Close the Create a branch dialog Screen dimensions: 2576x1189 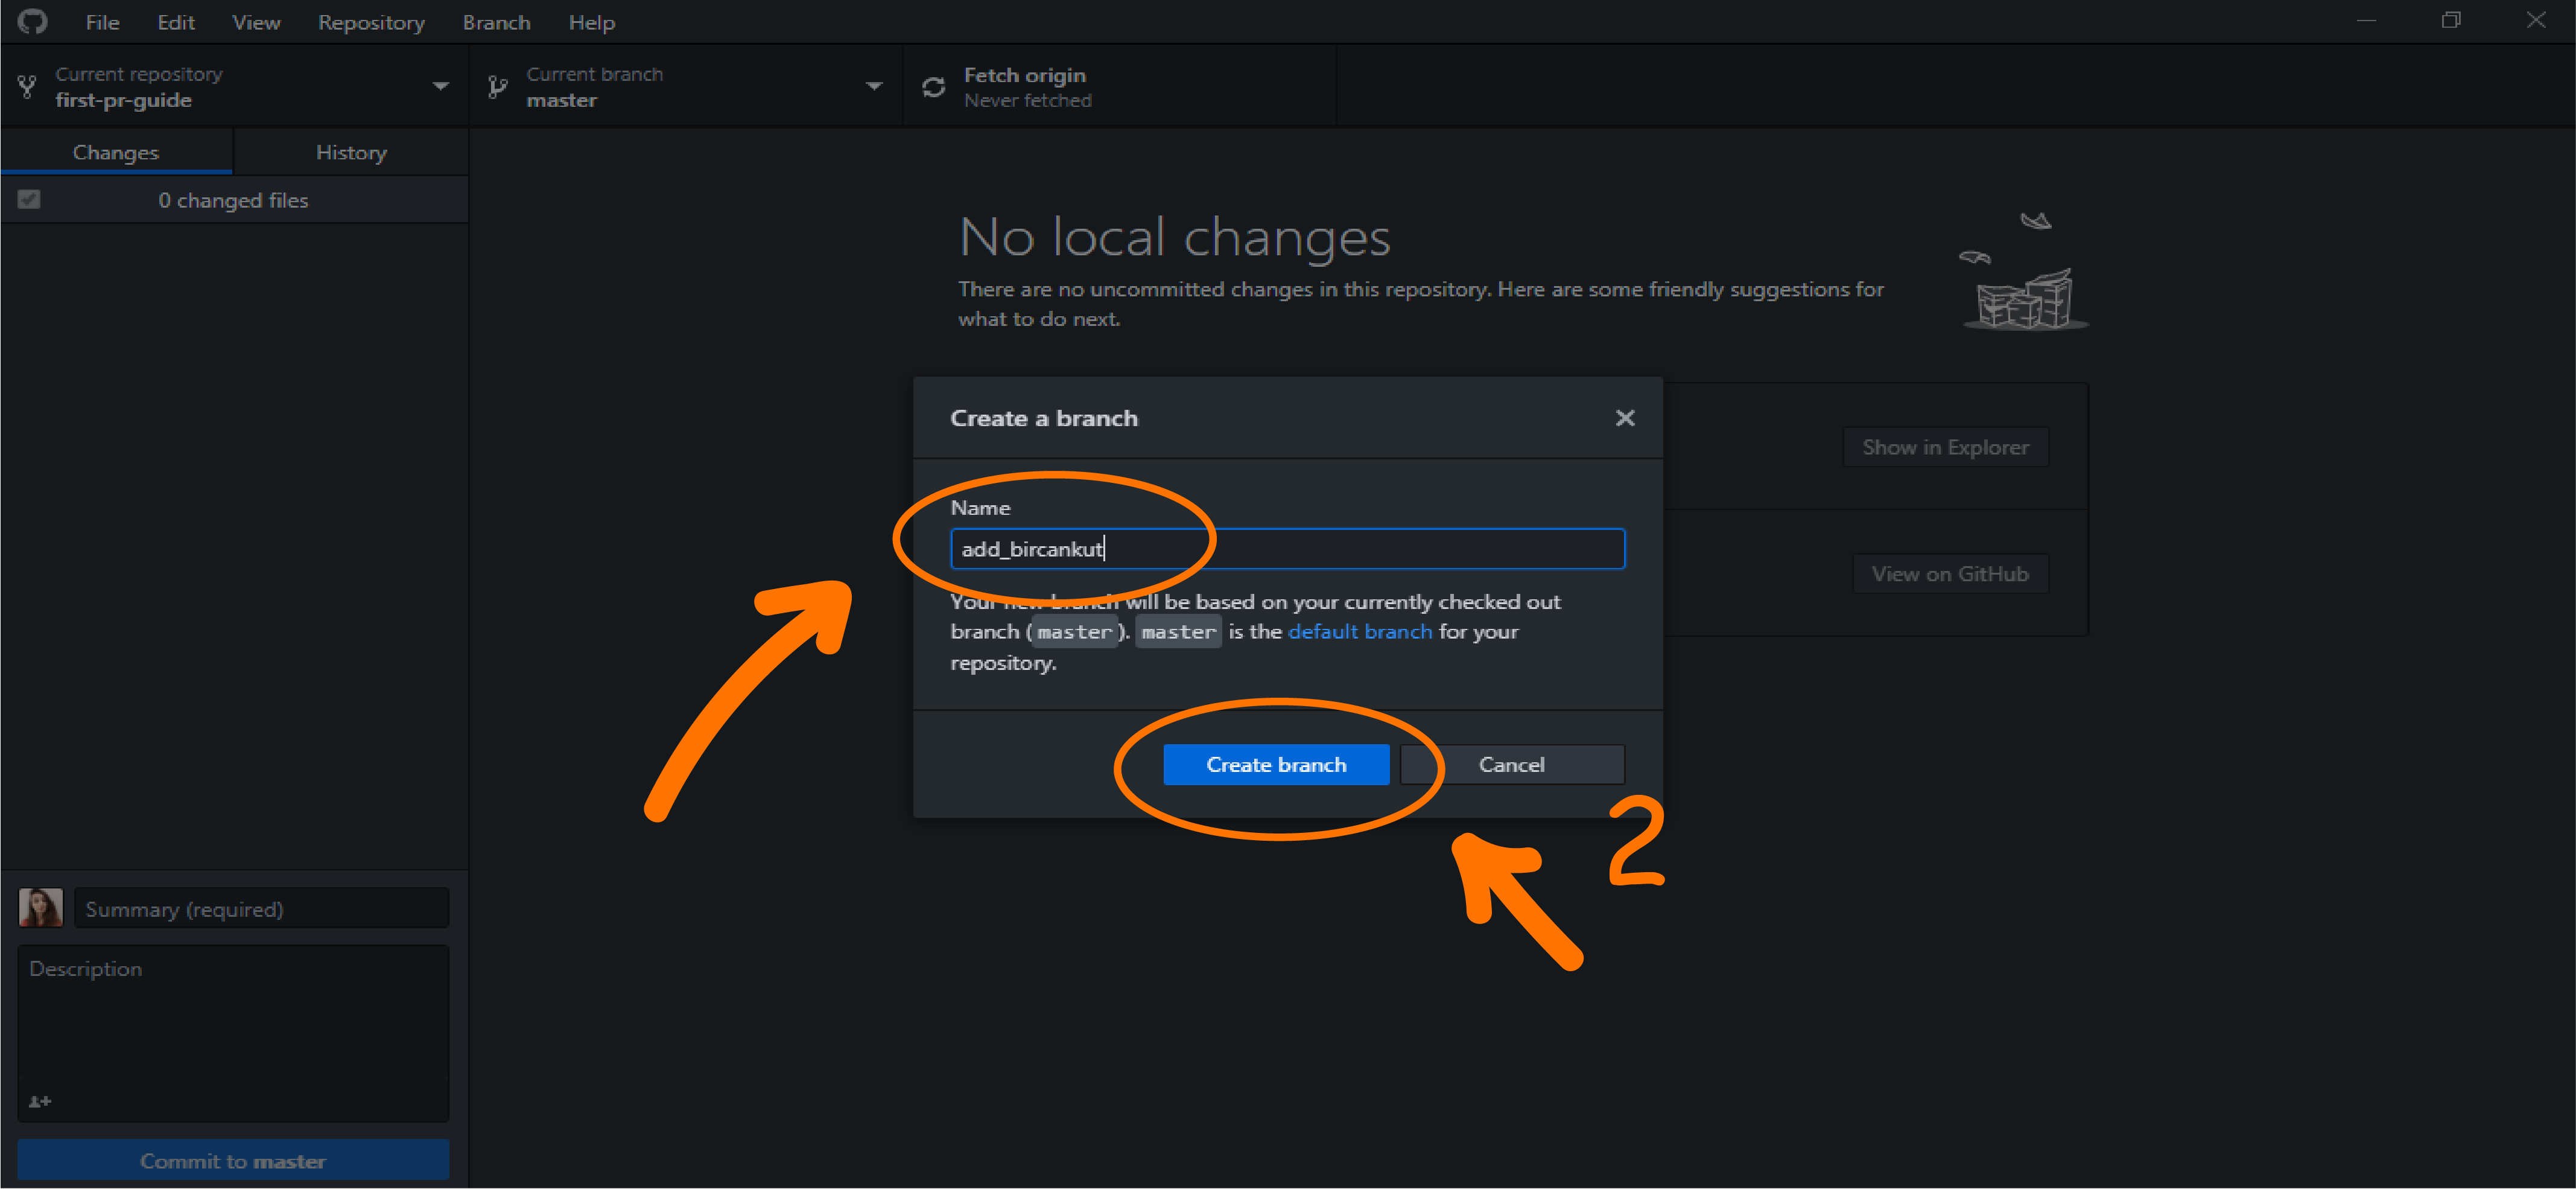point(1624,417)
